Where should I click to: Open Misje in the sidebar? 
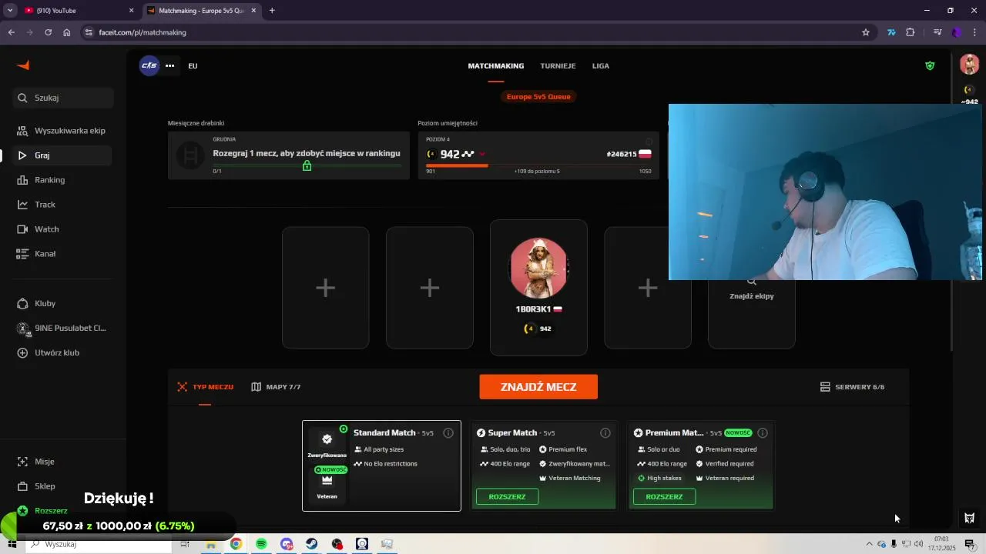tap(63, 462)
